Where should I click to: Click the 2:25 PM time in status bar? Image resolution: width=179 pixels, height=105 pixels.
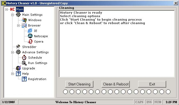point(171,102)
